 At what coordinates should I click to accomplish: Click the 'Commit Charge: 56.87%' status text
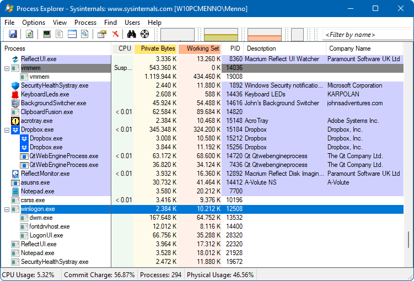coord(99,275)
